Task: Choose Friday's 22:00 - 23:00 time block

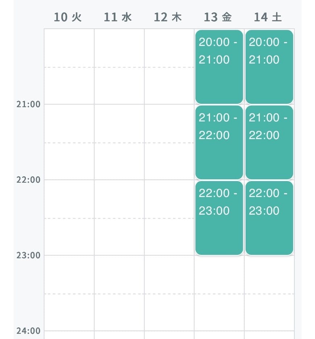Action: coord(219,218)
